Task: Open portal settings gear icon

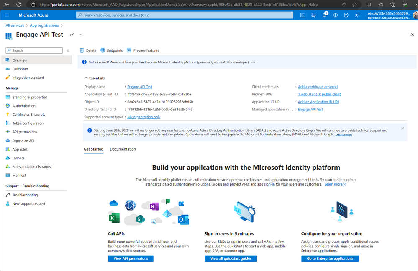Action: [335, 15]
